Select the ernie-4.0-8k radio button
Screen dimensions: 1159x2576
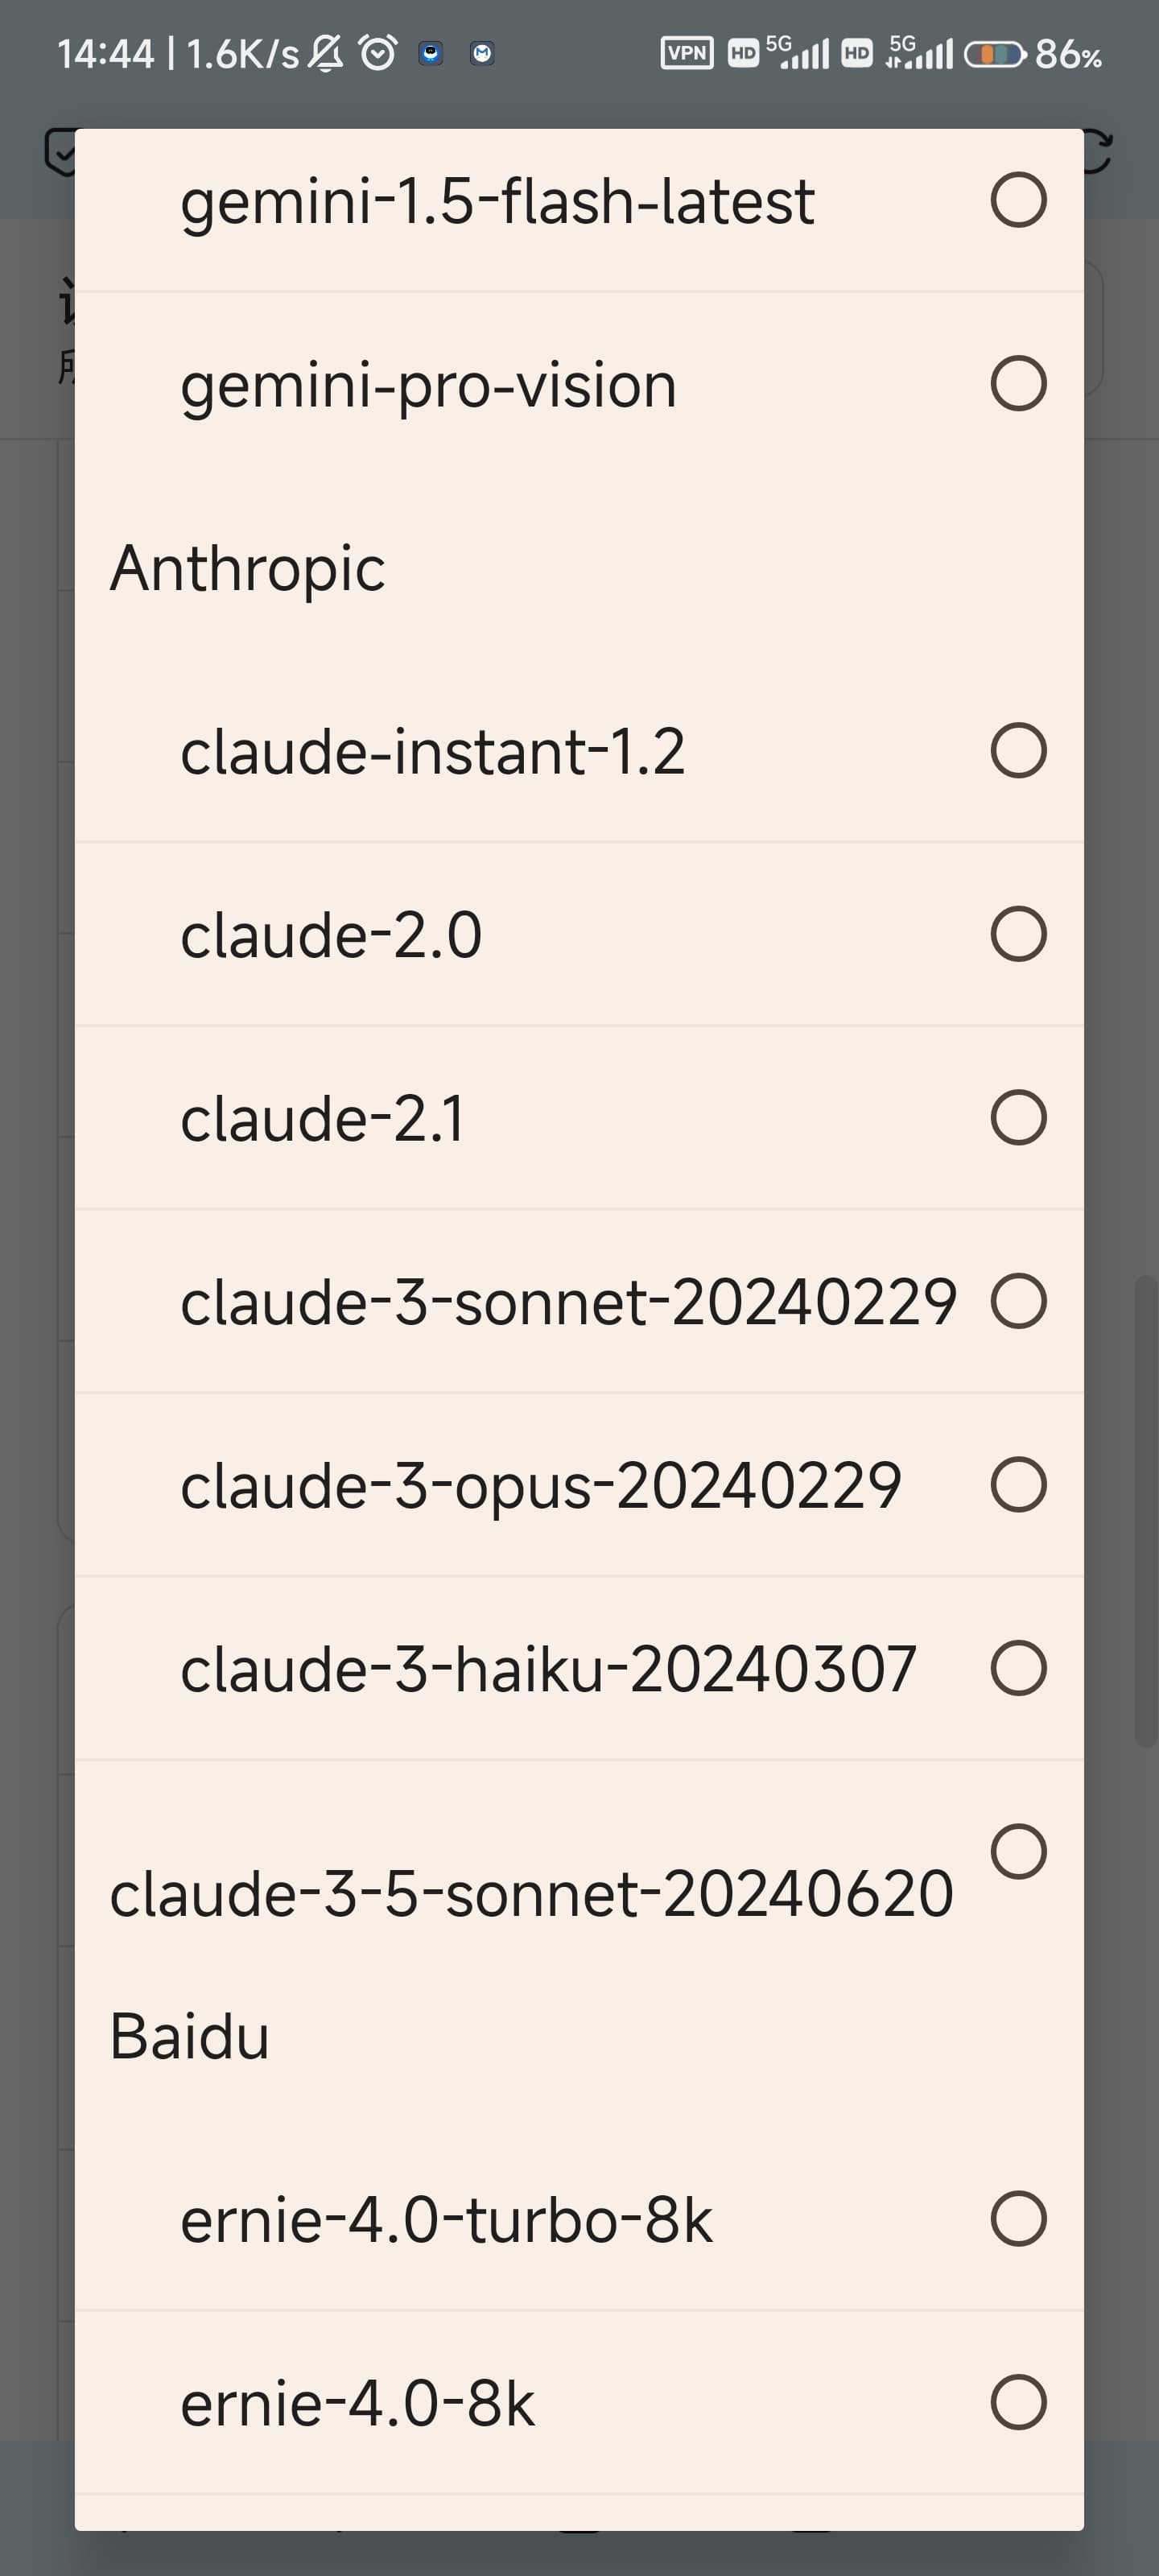click(x=1018, y=2402)
